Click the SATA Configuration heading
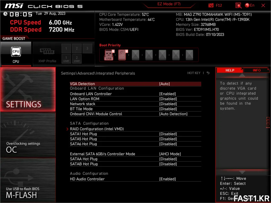Screen dimensions: 271x203 tap(89, 123)
